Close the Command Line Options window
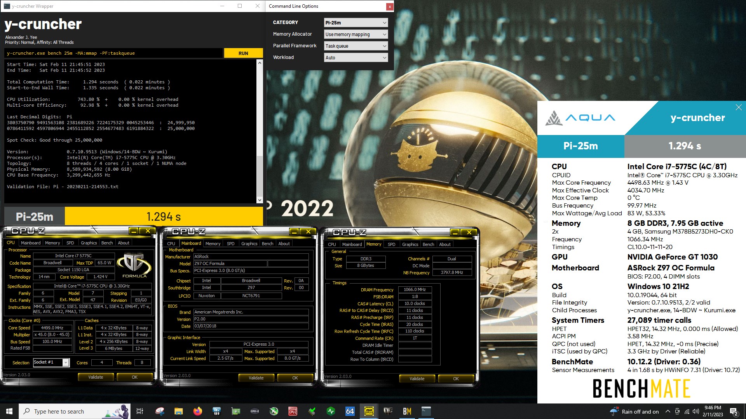 click(389, 6)
